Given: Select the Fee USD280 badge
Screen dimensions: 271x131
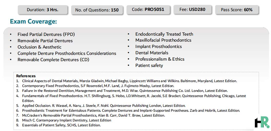Looking at the screenshot, I should 192,9.
